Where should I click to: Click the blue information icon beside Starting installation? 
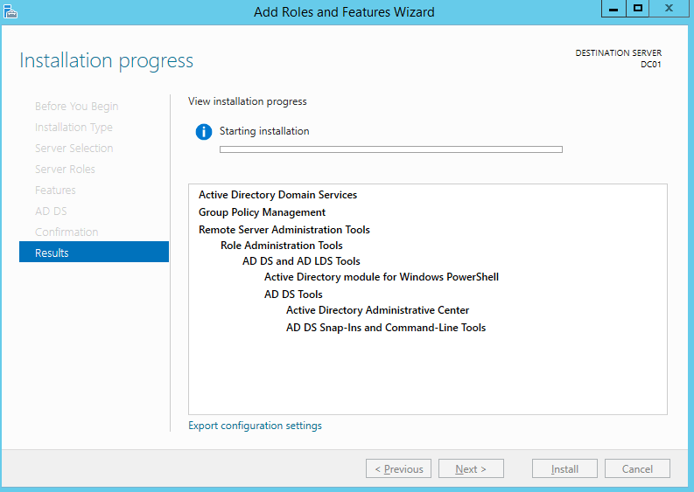click(204, 132)
